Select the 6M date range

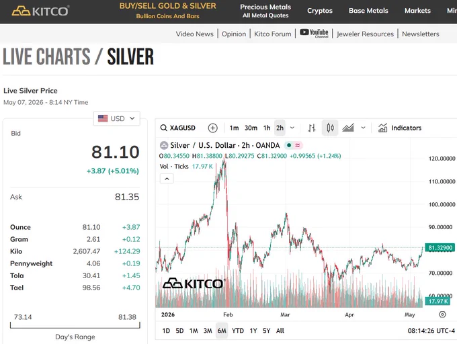(222, 331)
